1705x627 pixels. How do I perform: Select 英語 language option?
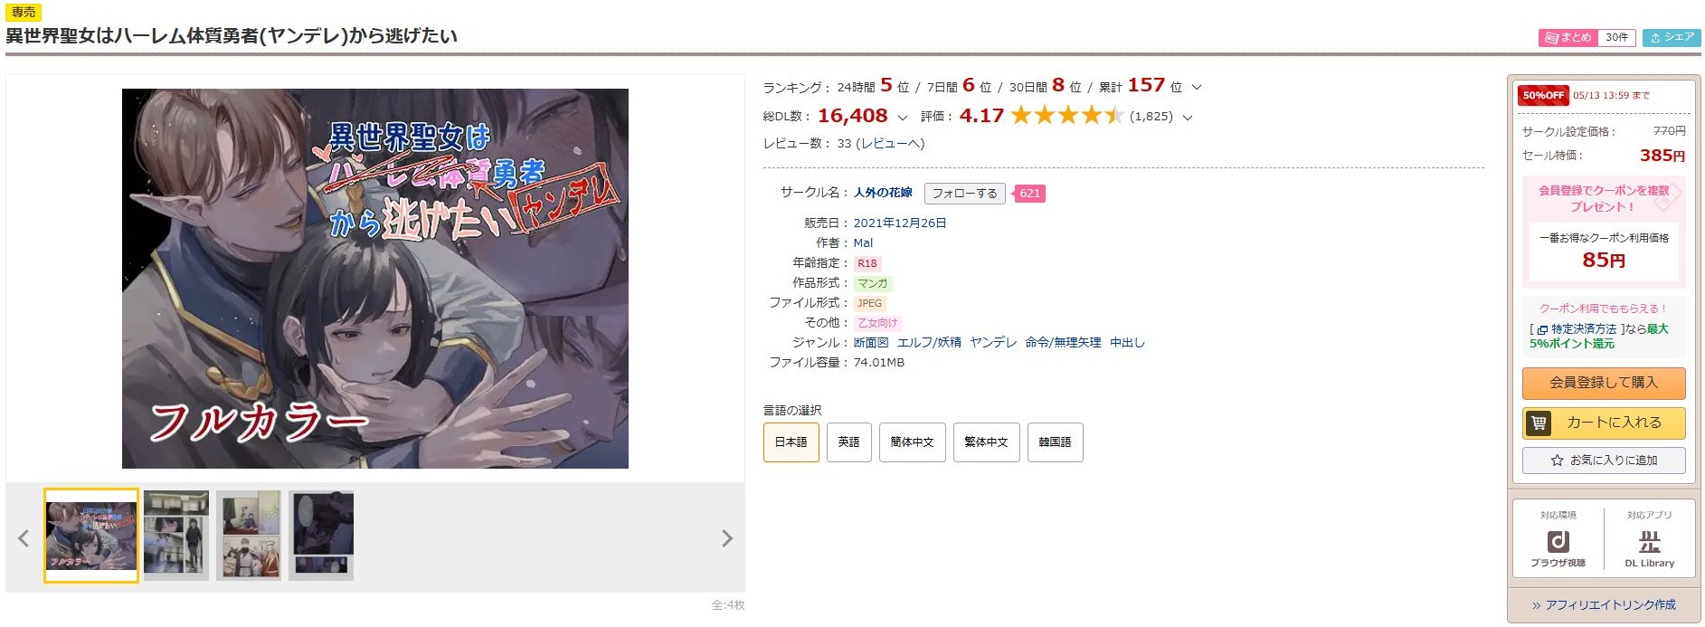click(848, 442)
